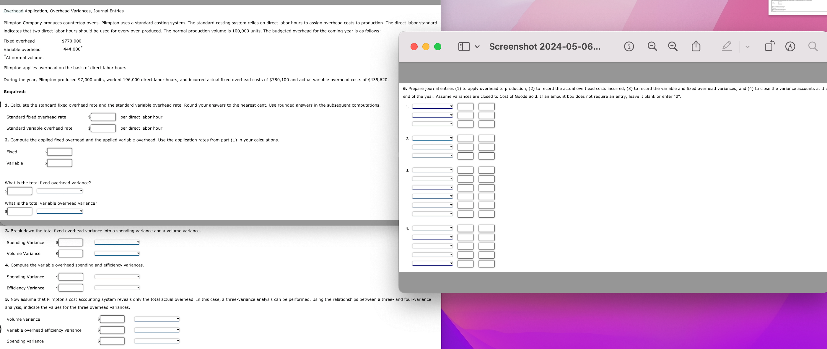Click the first debit amount box in entry 1
The image size is (827, 349).
[x=465, y=106]
